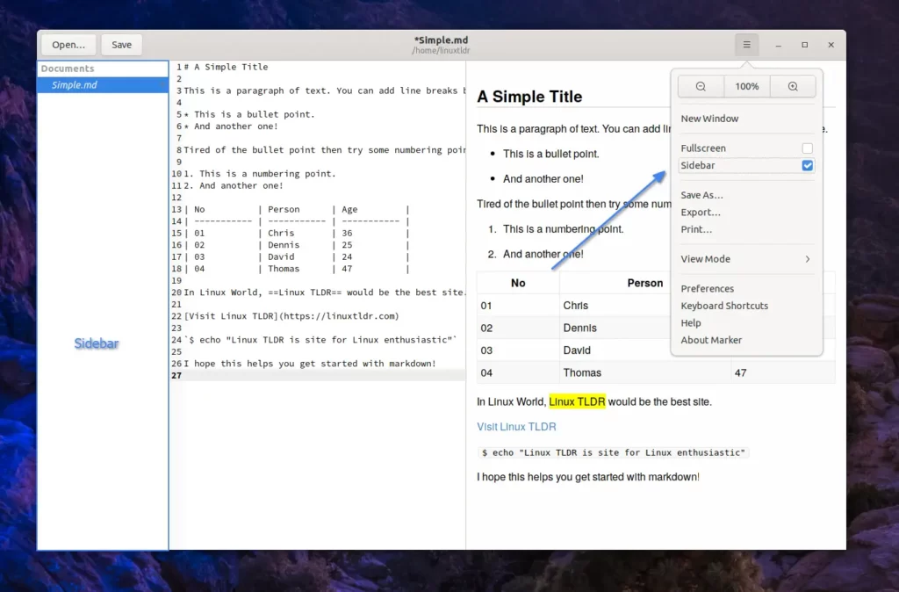This screenshot has height=592, width=899.
Task: Select Simple.md in the Documents sidebar
Action: tap(103, 85)
